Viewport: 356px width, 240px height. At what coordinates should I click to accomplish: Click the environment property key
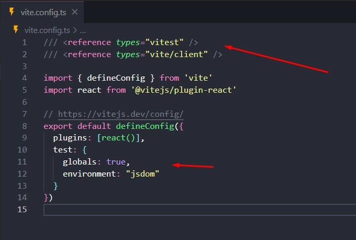pyautogui.click(x=90, y=174)
